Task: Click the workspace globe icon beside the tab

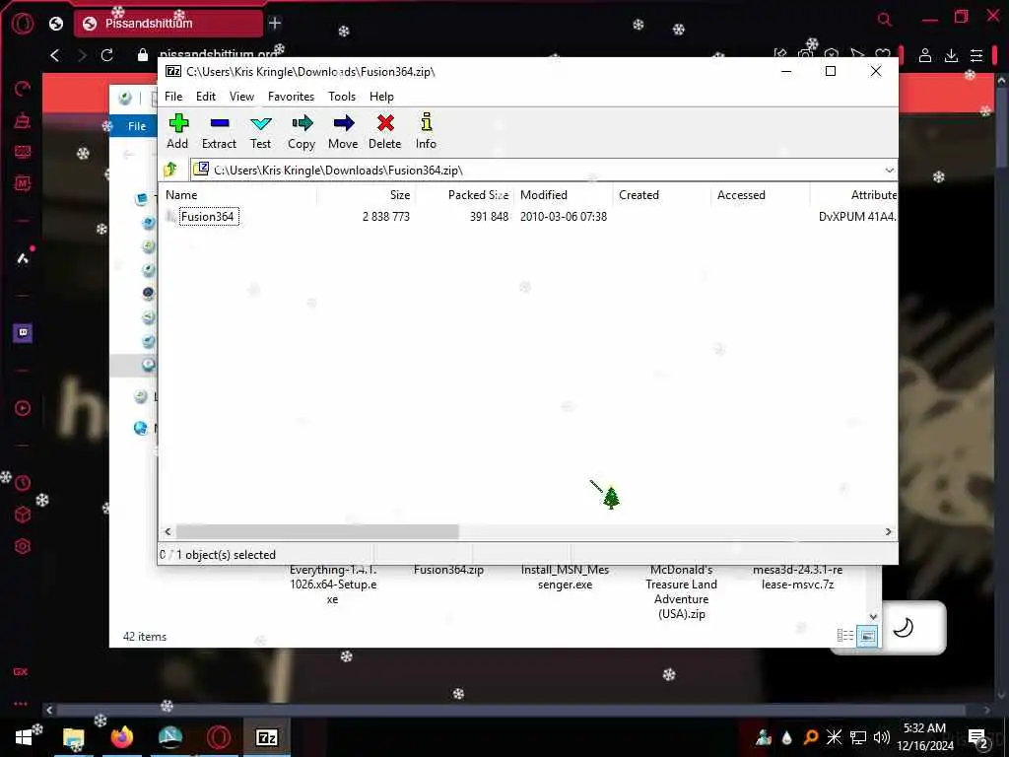Action: point(56,24)
